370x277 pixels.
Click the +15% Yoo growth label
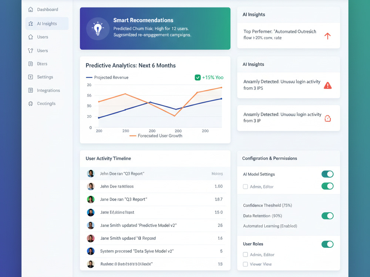213,78
